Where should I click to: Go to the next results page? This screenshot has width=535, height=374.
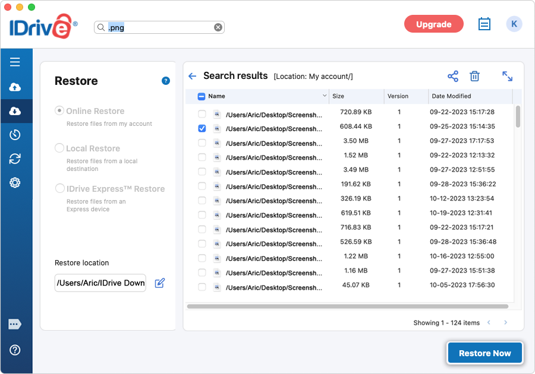point(506,322)
